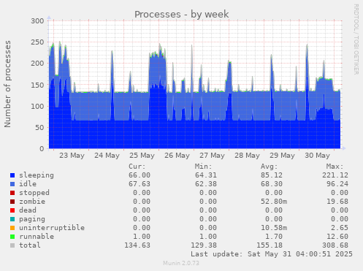Viewport: 363px width, 271px height.
Task: Click the 'paging' legend label
Action: 32,219
